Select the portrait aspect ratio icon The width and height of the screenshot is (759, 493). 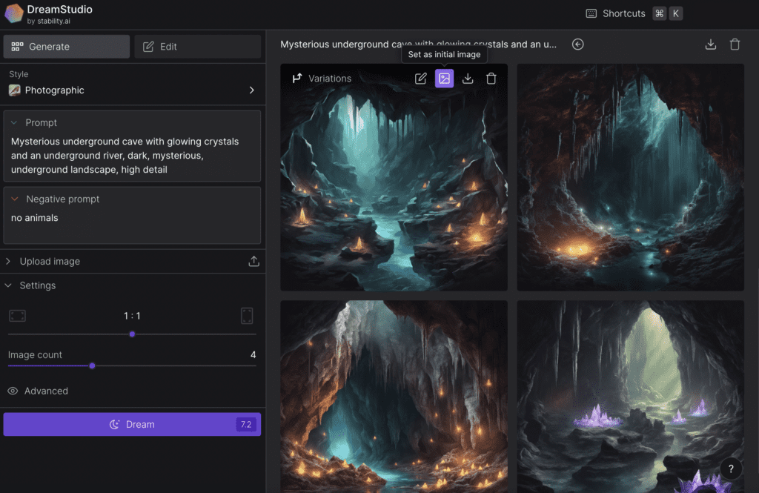pyautogui.click(x=247, y=316)
